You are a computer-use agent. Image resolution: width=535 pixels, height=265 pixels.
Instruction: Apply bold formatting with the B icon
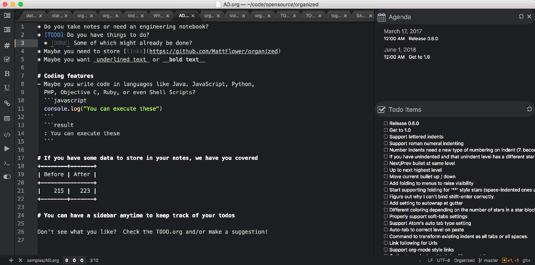(x=7, y=73)
